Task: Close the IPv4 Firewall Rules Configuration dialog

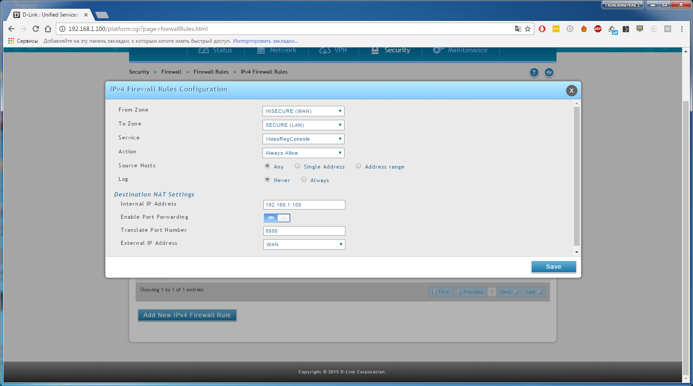Action: coord(571,90)
